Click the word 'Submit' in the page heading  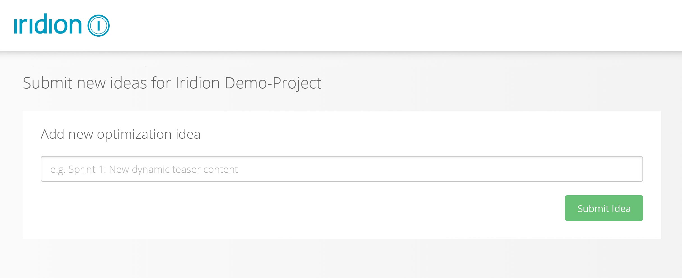coord(48,83)
